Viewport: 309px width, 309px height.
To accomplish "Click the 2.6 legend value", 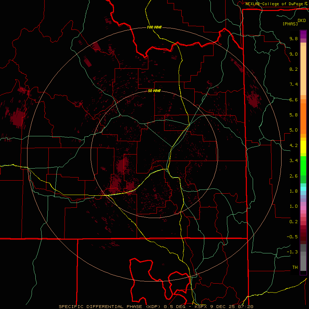I will (x=294, y=176).
